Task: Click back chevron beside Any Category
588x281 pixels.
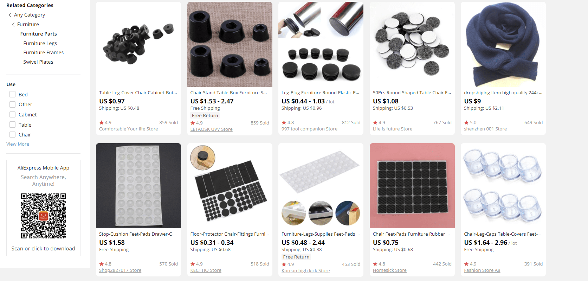Action: click(10, 15)
